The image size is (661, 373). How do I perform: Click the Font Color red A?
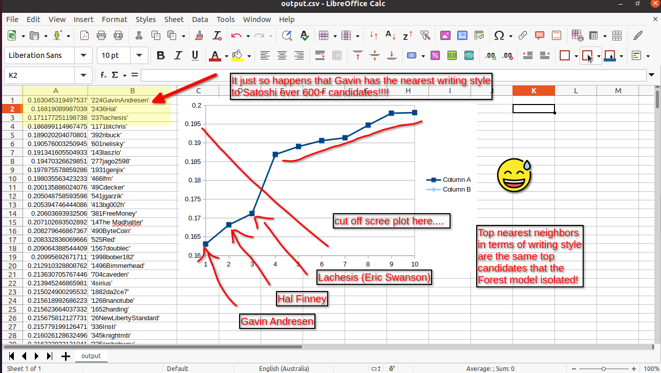(215, 55)
